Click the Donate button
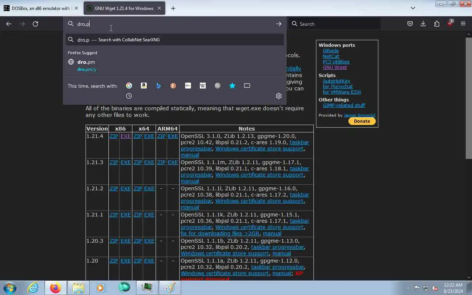This screenshot has height=295, width=472. click(362, 121)
